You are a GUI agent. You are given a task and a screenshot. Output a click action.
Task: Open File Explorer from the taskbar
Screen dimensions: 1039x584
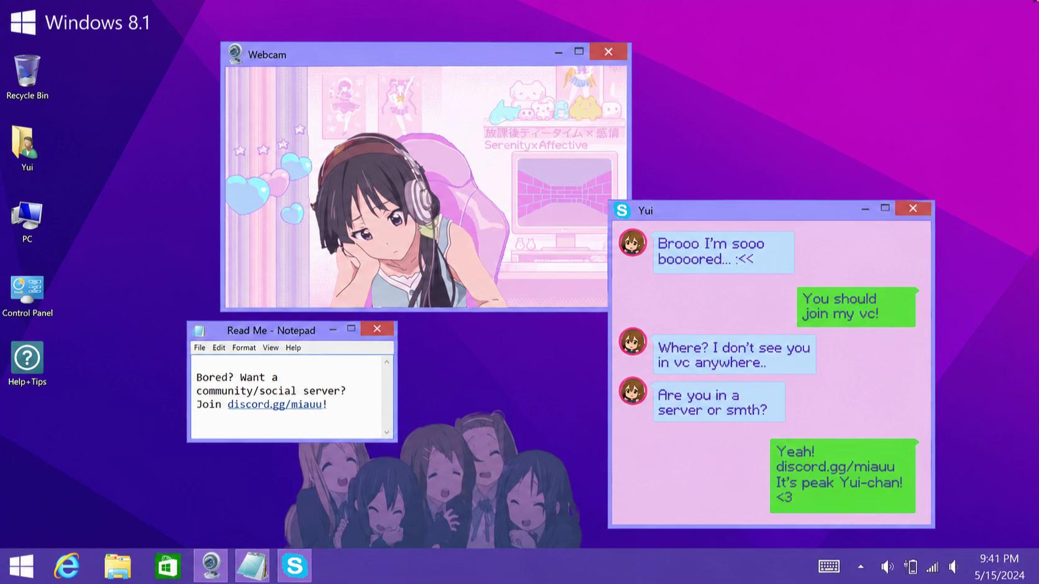[x=117, y=566]
